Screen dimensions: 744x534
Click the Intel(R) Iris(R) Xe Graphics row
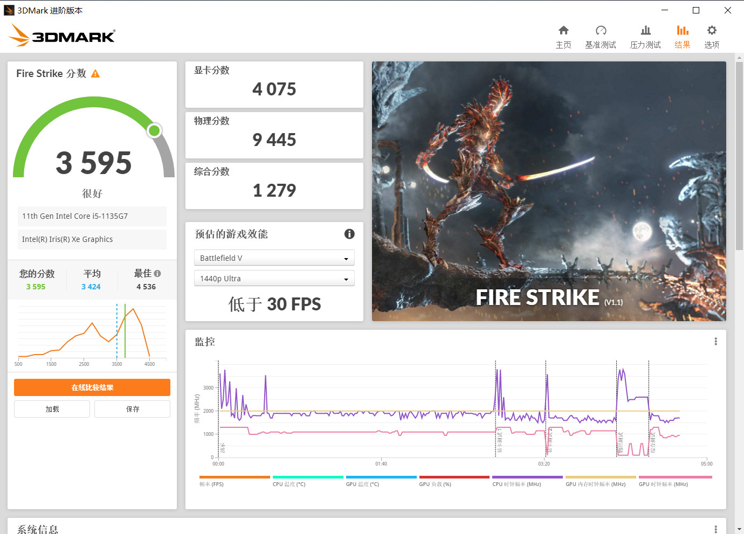pyautogui.click(x=92, y=239)
